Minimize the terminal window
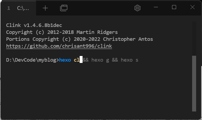 click(156, 7)
